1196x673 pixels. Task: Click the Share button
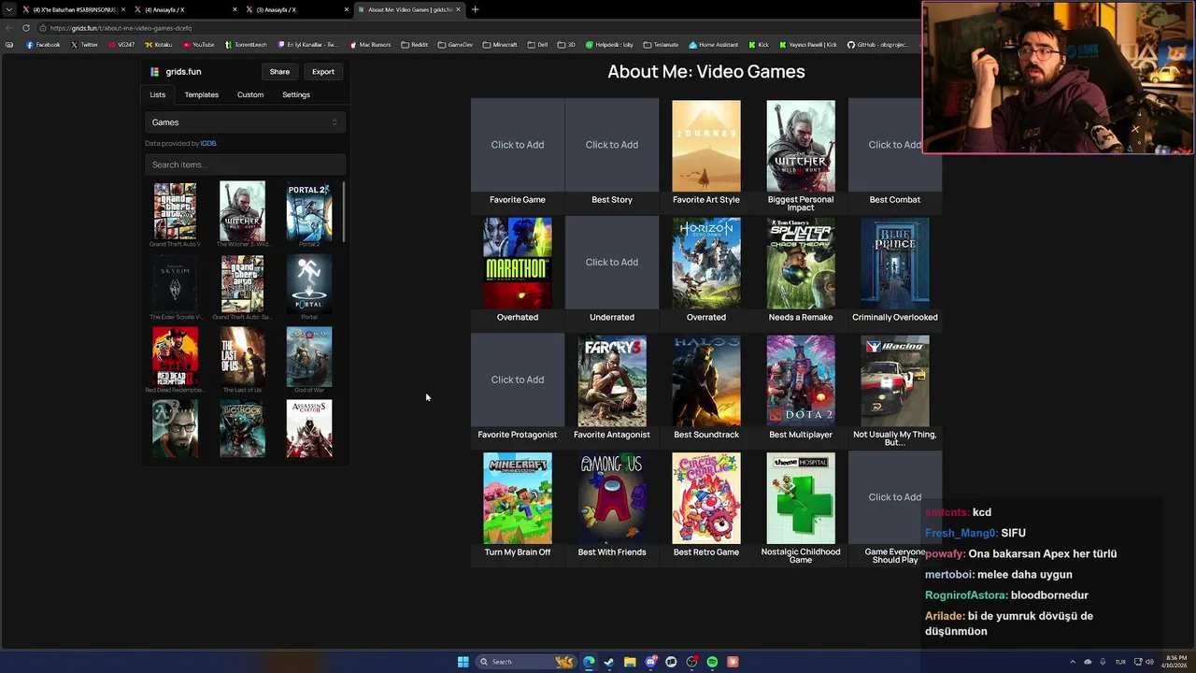279,71
